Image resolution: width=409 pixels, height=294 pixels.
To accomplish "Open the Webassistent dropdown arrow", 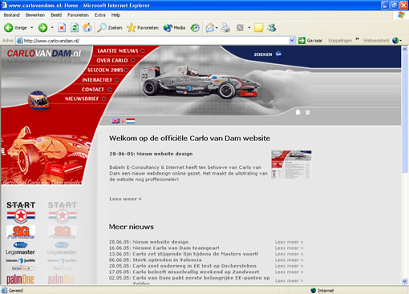I will pyautogui.click(x=400, y=41).
